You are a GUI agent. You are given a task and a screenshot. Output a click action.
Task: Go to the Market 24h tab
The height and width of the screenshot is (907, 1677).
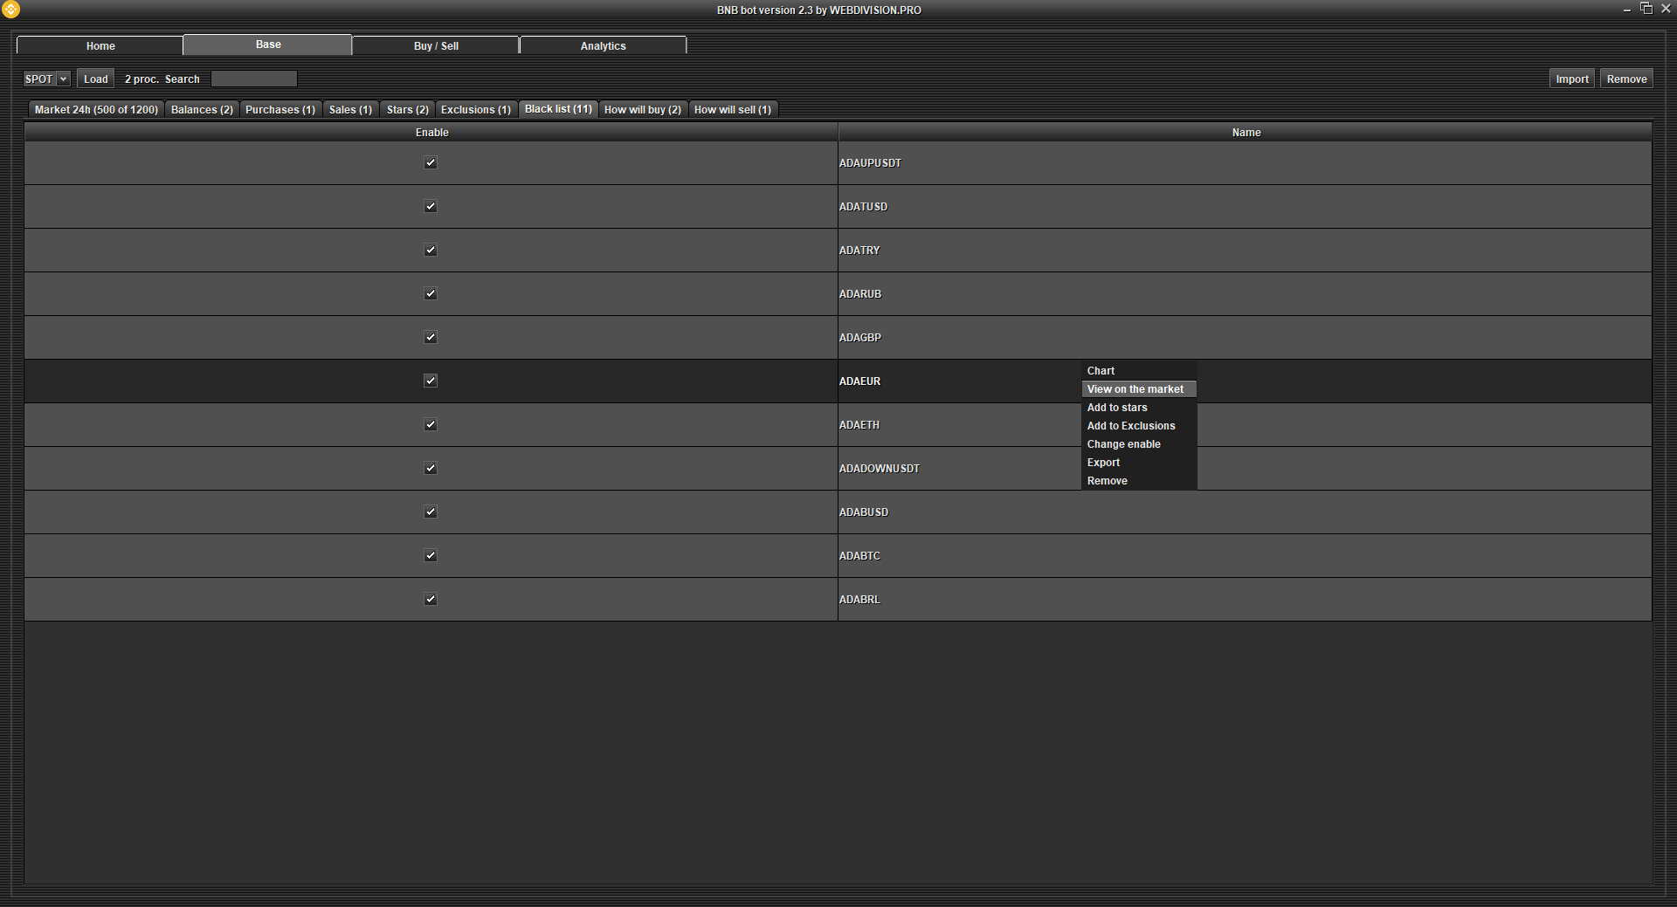(x=96, y=109)
